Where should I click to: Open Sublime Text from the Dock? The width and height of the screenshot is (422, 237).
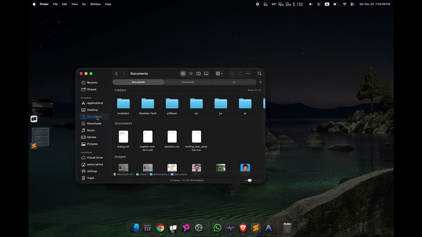coord(256,228)
